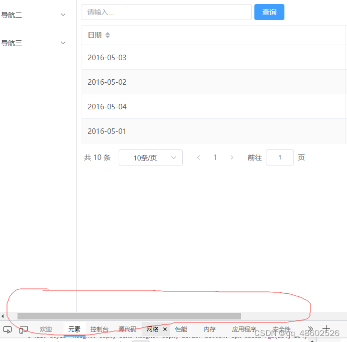Switch to the 性能 DevTools tab
The height and width of the screenshot is (342, 347).
tap(181, 329)
